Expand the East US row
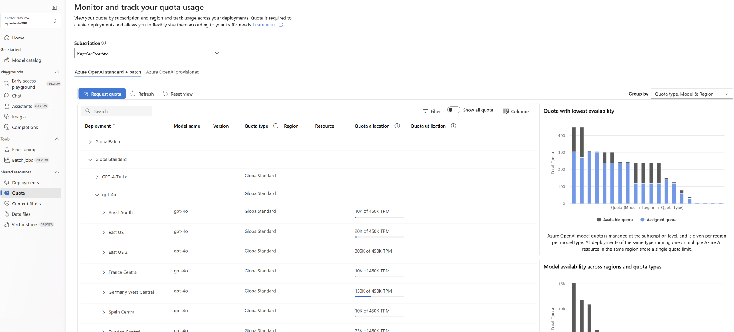Image resolution: width=734 pixels, height=332 pixels. pos(104,233)
